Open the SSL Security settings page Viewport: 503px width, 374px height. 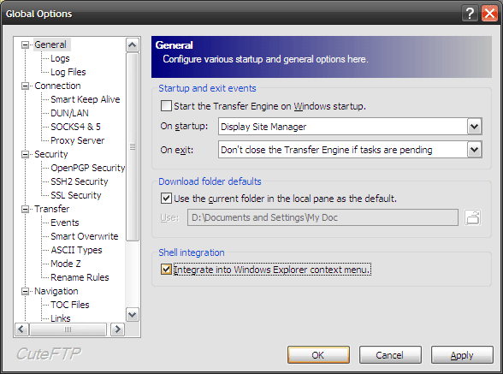click(76, 195)
